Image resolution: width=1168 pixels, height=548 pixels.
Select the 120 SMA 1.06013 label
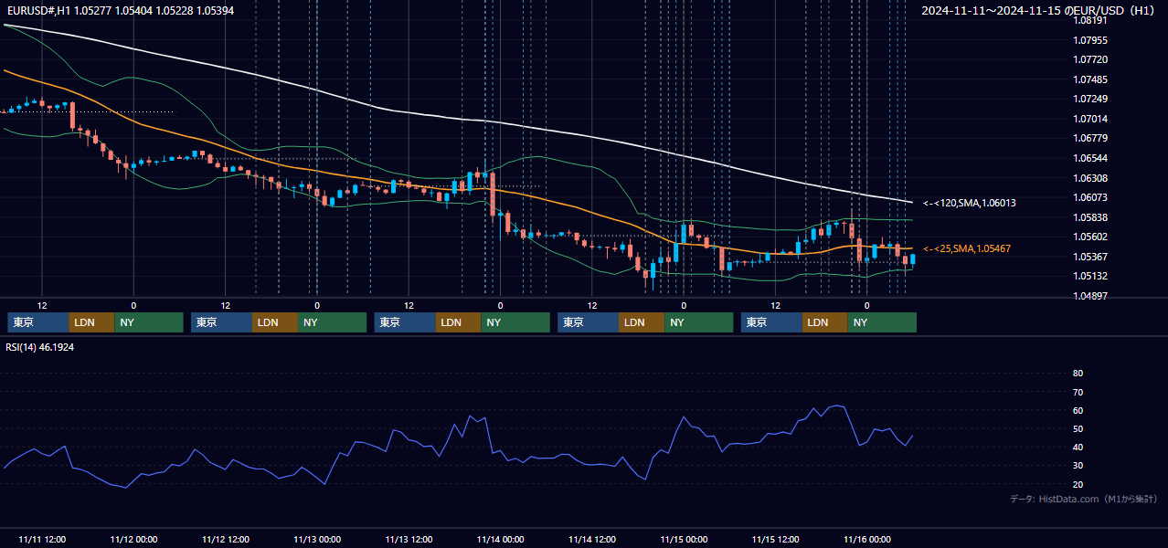tap(969, 203)
